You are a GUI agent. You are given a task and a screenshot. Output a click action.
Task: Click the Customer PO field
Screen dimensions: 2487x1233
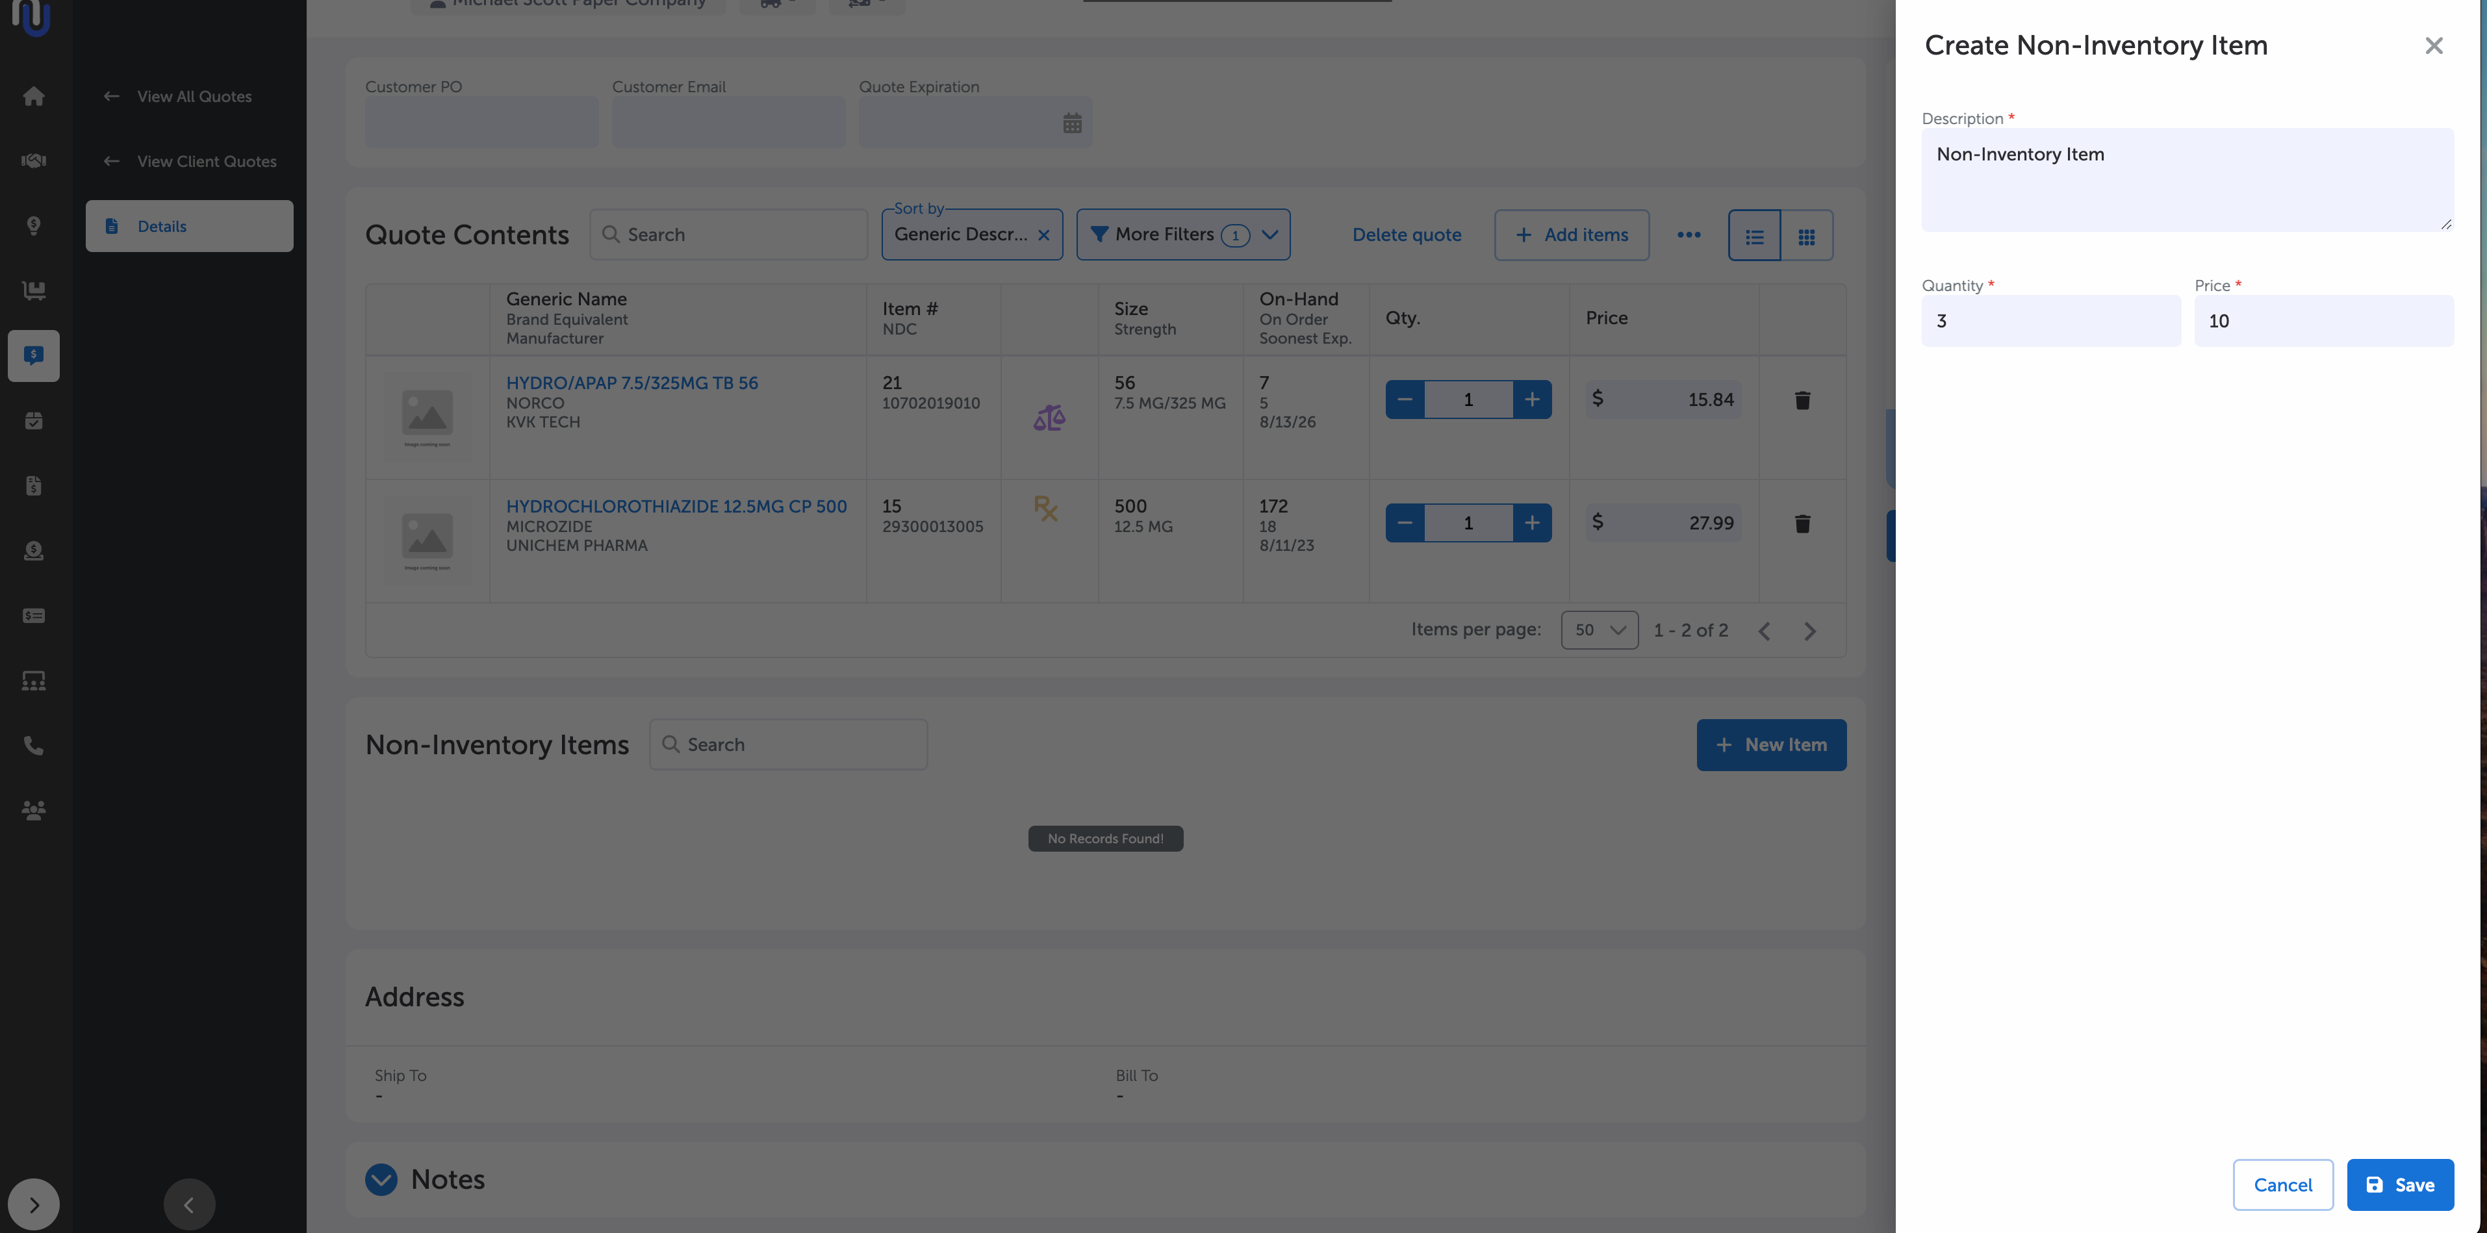point(482,123)
